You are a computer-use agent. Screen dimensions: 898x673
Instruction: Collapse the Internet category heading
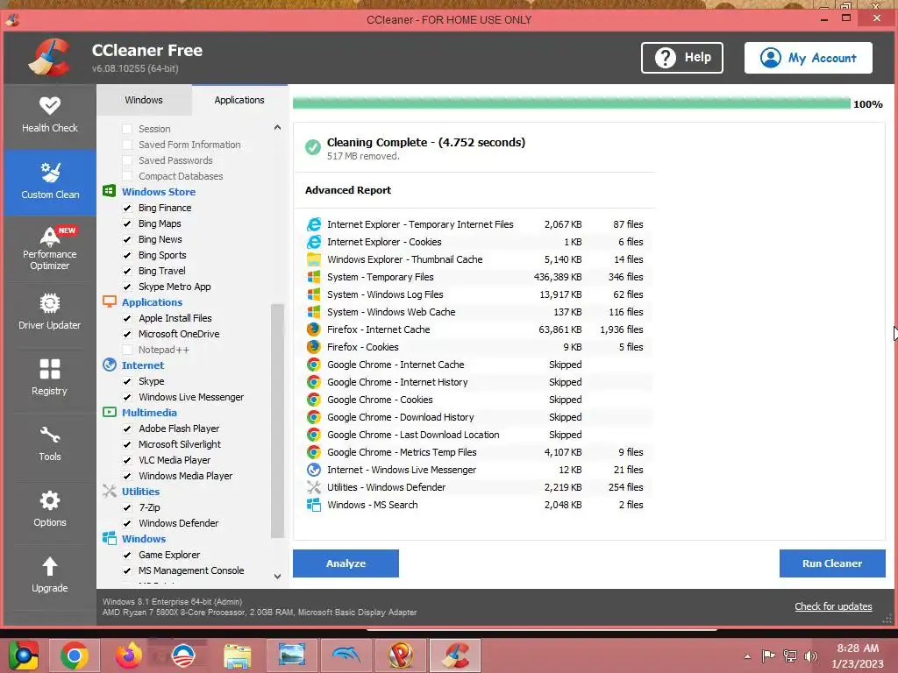(x=143, y=365)
